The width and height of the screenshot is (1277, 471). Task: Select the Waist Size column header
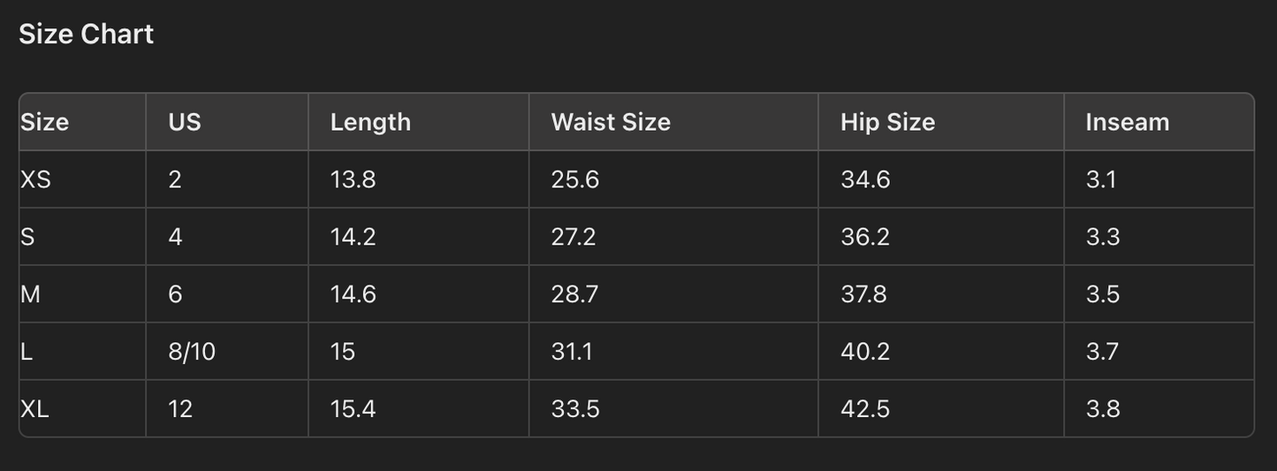coord(611,122)
